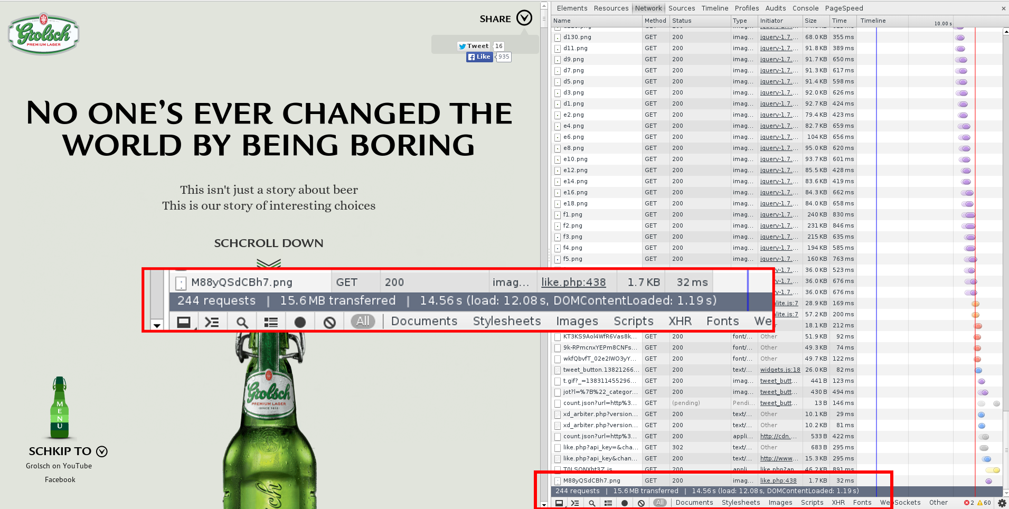Click the dock-to-window icon in DevTools footer

coord(559,503)
